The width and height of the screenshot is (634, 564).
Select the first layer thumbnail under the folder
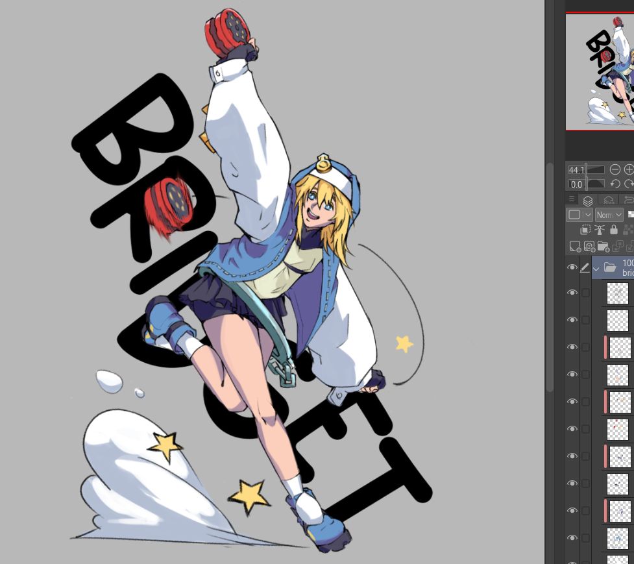pos(618,293)
